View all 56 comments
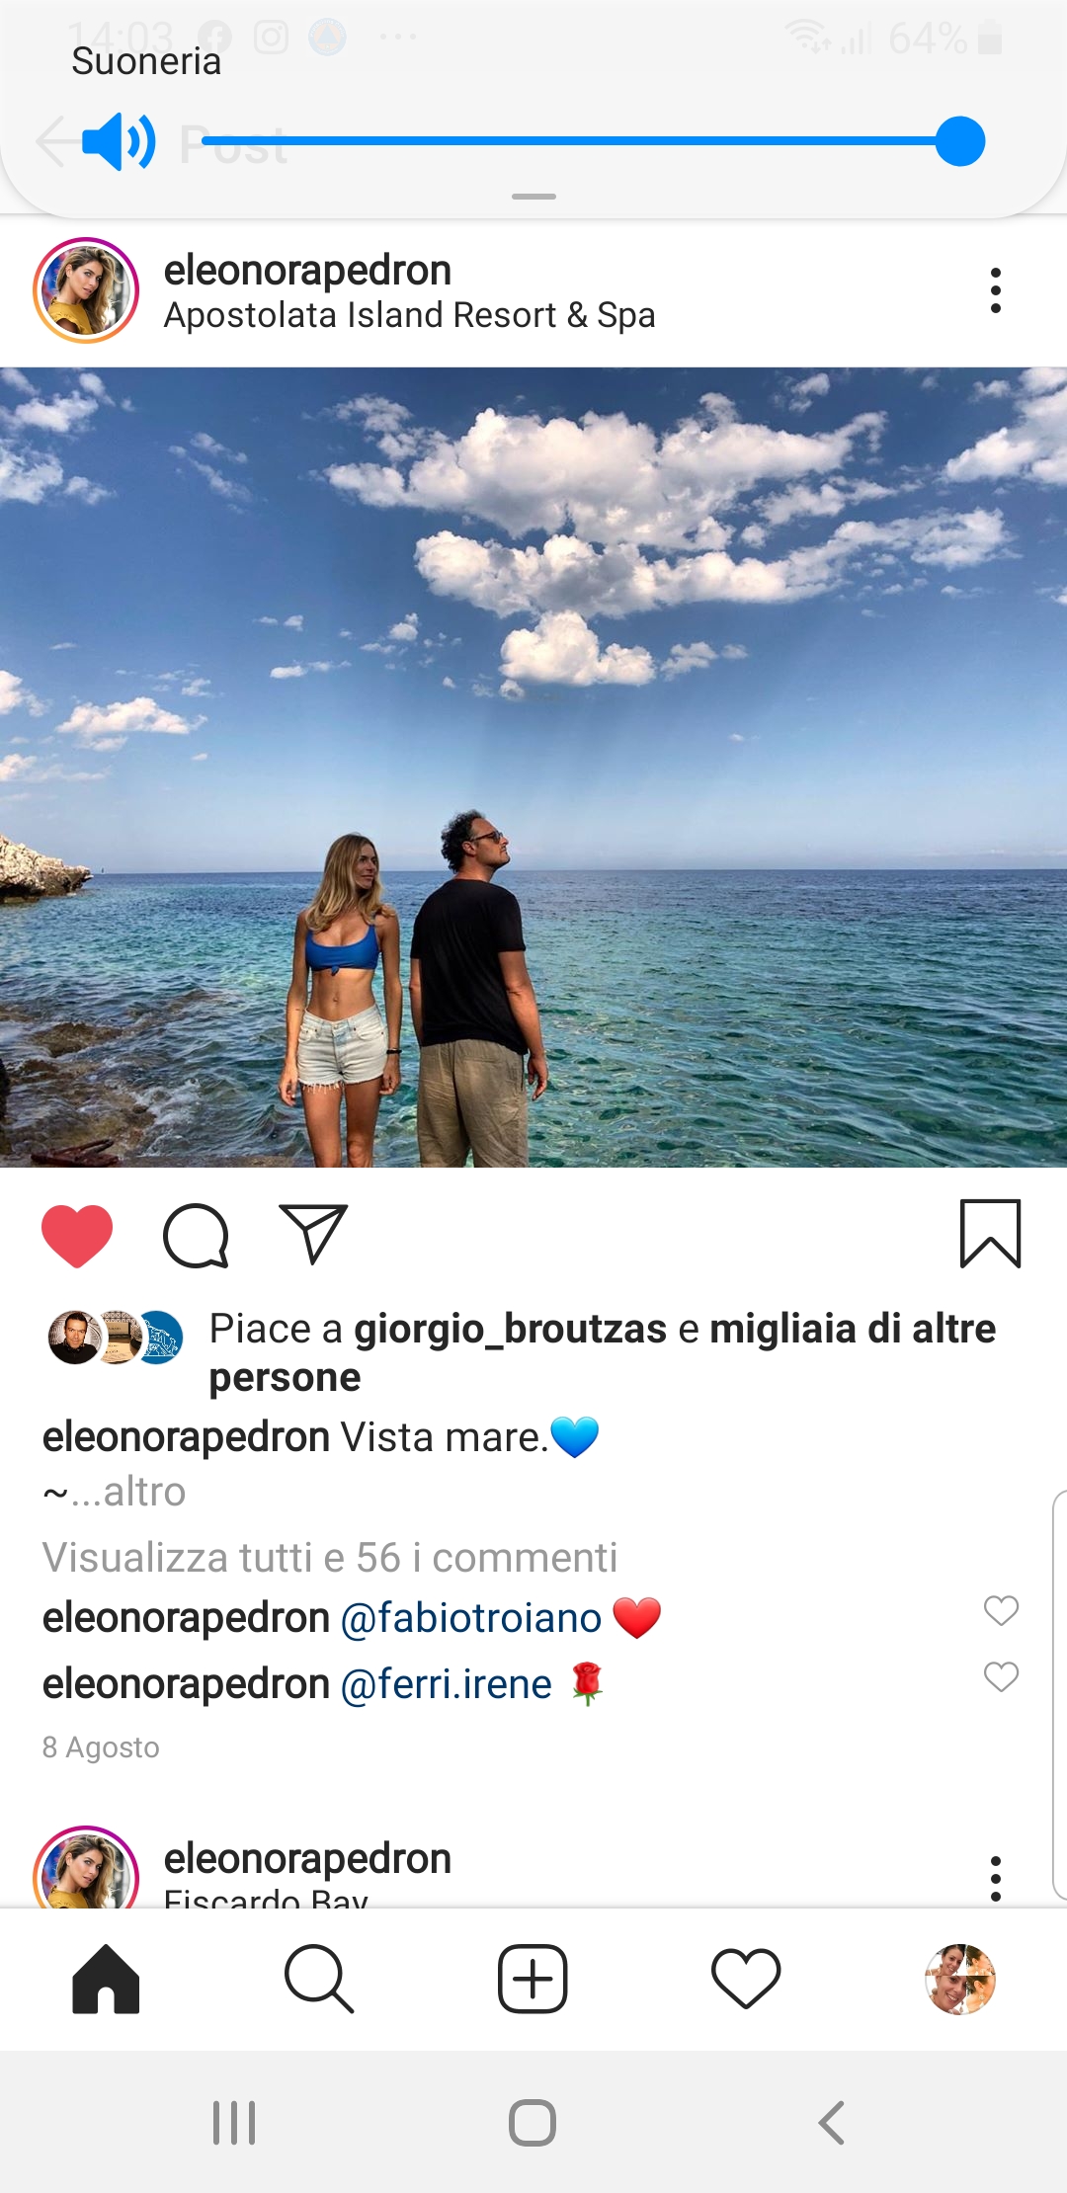 (x=330, y=1558)
